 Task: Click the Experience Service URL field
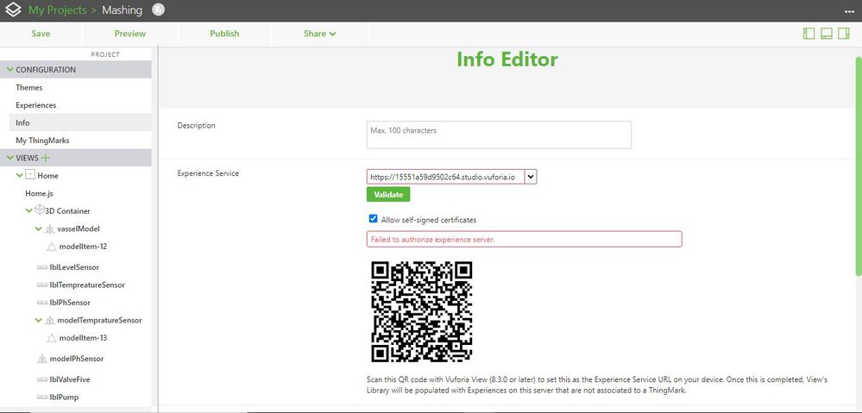click(x=446, y=177)
